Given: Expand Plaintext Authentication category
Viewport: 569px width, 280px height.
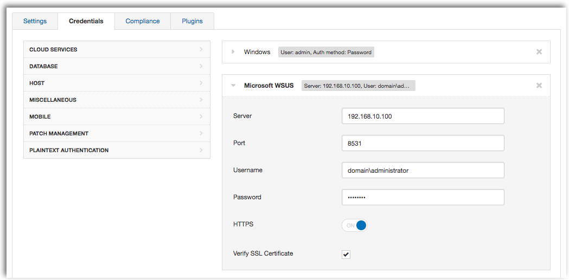Looking at the screenshot, I should pyautogui.click(x=117, y=150).
